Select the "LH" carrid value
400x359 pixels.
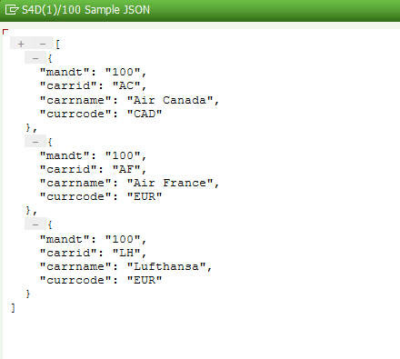[x=126, y=253]
